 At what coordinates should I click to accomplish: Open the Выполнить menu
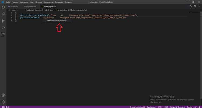click(x=48, y=2)
